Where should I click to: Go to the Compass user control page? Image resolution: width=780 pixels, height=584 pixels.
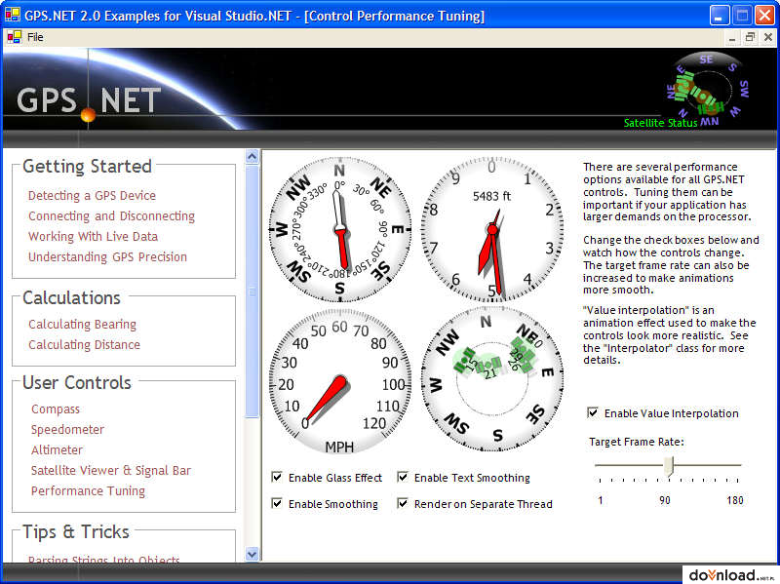pos(56,409)
